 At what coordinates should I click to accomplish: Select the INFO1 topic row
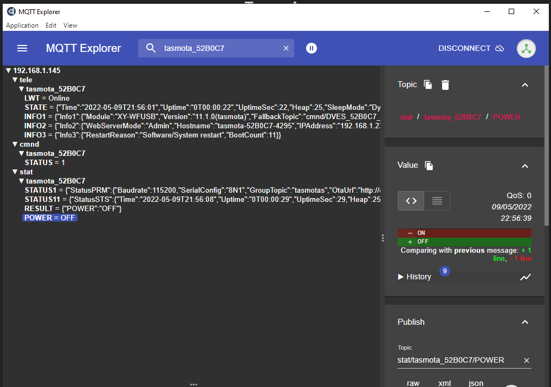[x=202, y=116]
